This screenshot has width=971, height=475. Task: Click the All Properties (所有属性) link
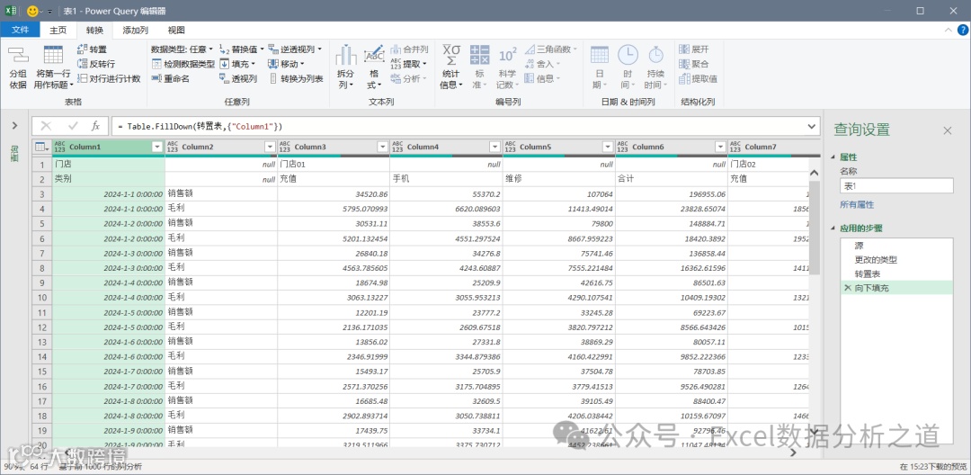857,204
